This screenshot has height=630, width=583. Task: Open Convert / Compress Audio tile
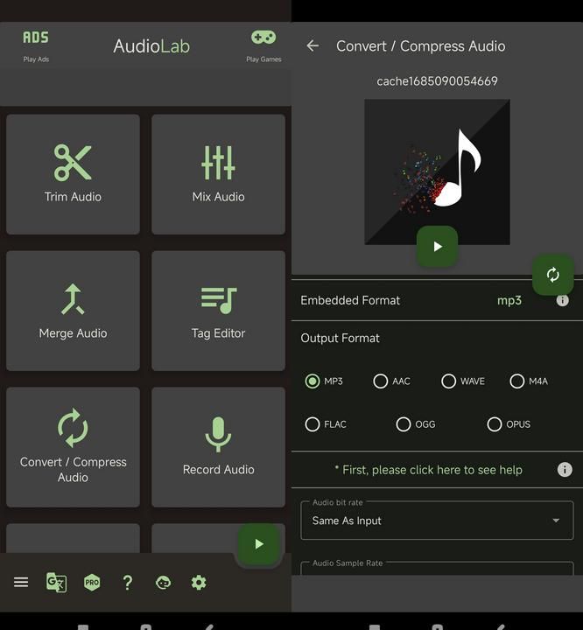73,447
